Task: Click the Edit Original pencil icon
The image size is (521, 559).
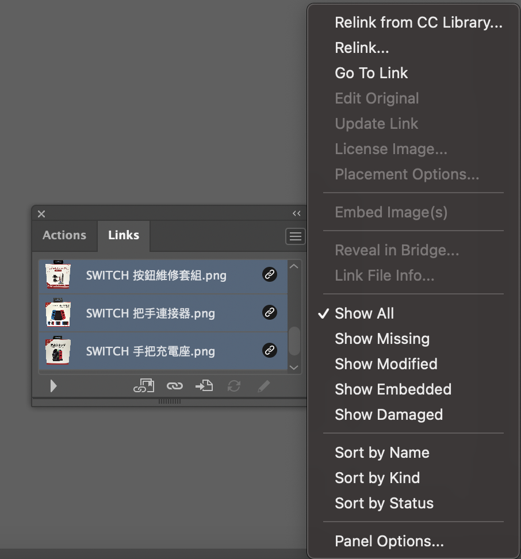Action: point(263,385)
